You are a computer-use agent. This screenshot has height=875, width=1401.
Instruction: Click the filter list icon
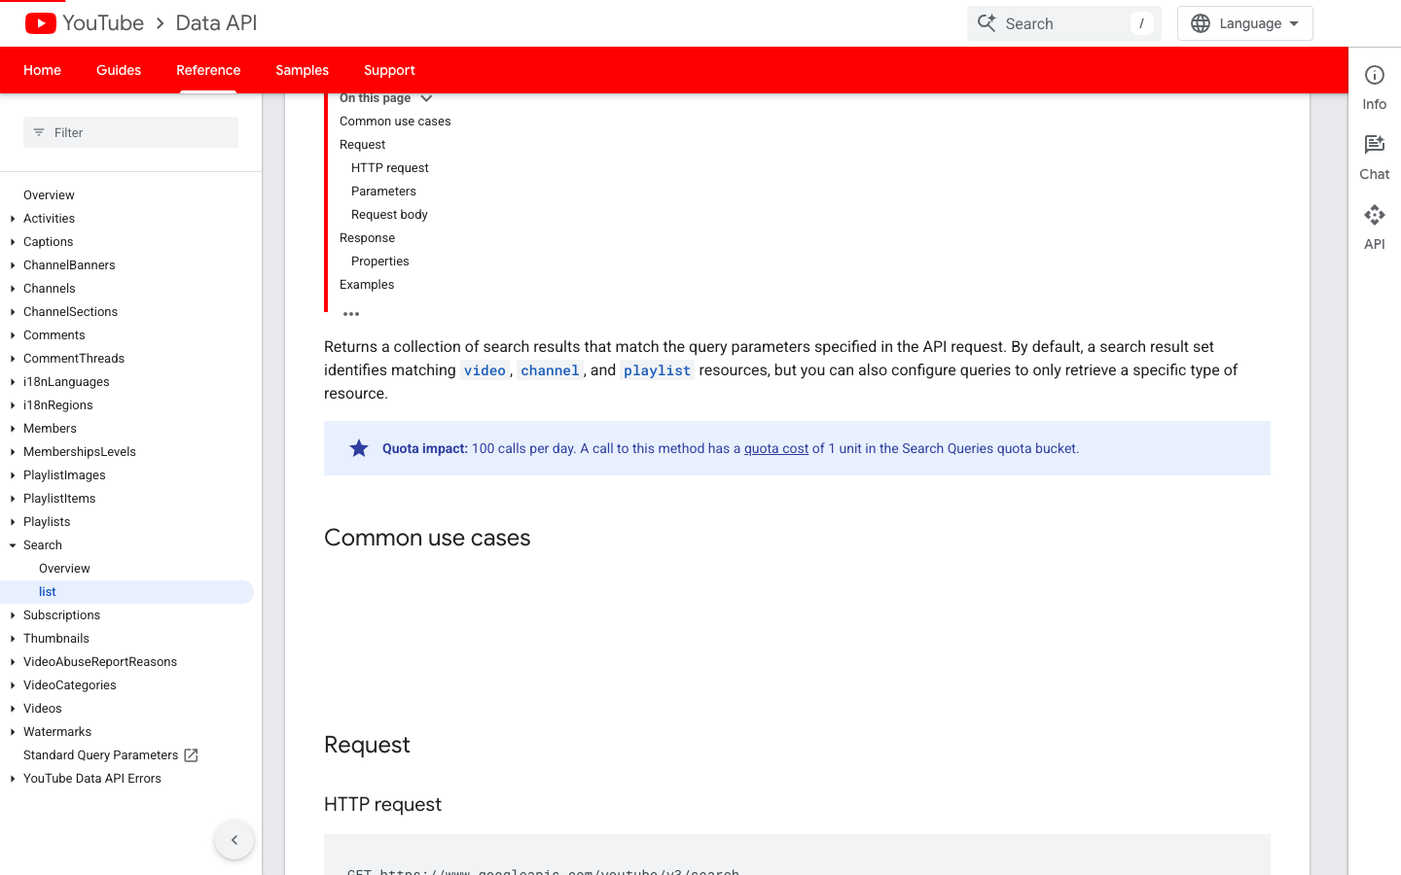click(39, 132)
